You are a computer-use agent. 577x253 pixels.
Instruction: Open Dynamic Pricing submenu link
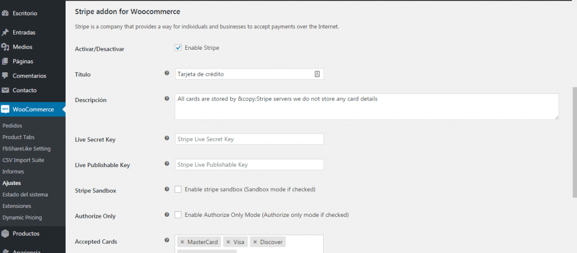click(22, 217)
